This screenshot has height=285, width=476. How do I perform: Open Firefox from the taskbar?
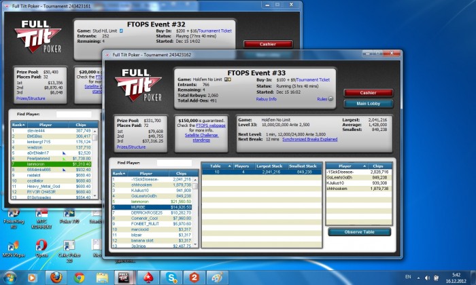(56, 278)
